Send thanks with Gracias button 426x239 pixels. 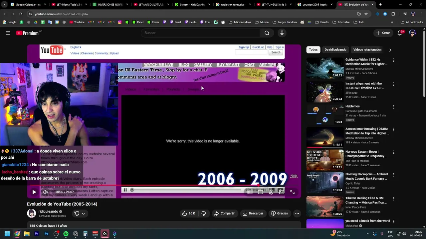[x=279, y=213]
